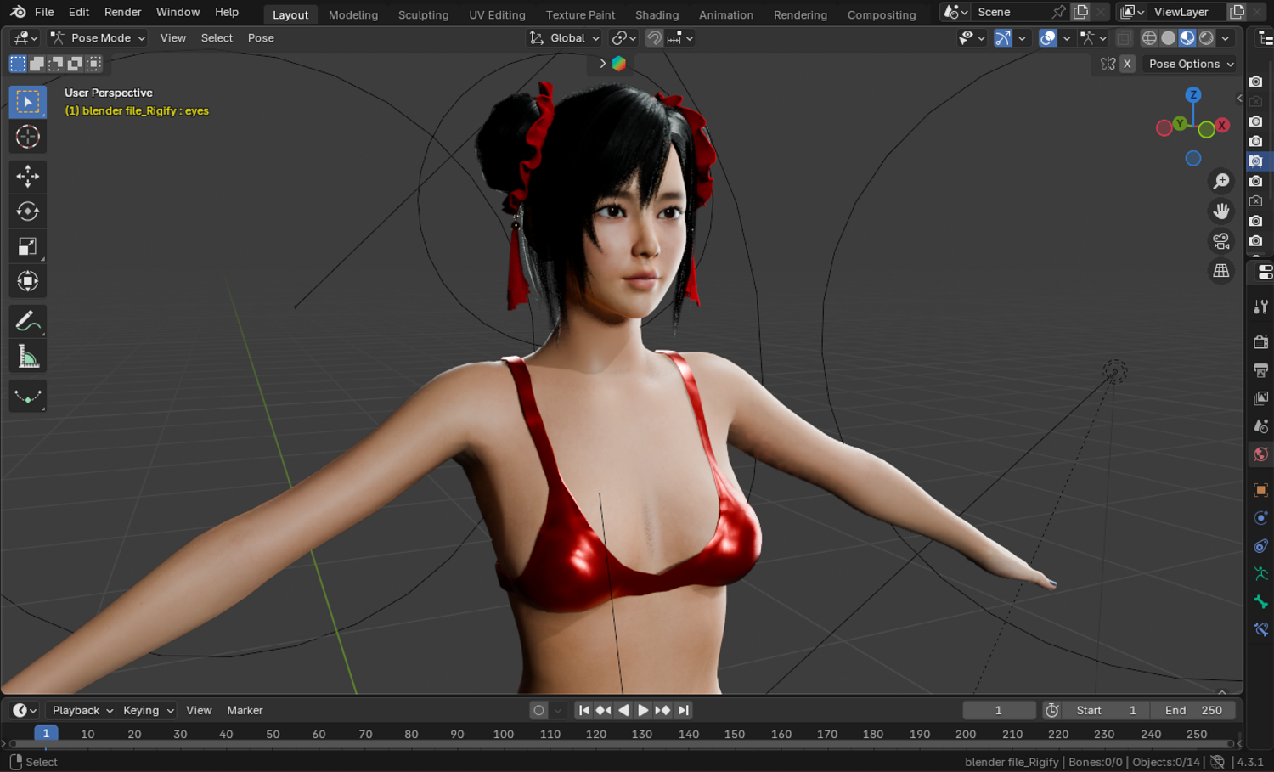
Task: Open the Marker menu in the timeline
Action: click(x=245, y=710)
